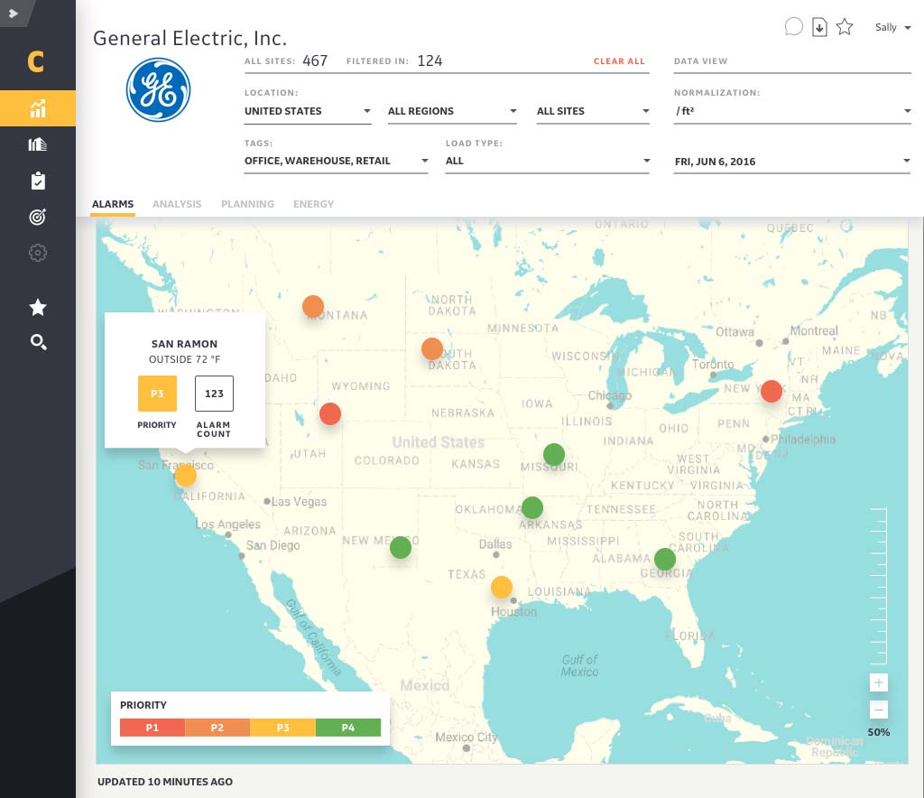This screenshot has width=924, height=798.
Task: Click the filtered in count 124
Action: (x=430, y=60)
